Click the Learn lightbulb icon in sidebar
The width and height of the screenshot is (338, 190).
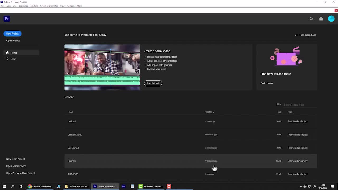7,59
